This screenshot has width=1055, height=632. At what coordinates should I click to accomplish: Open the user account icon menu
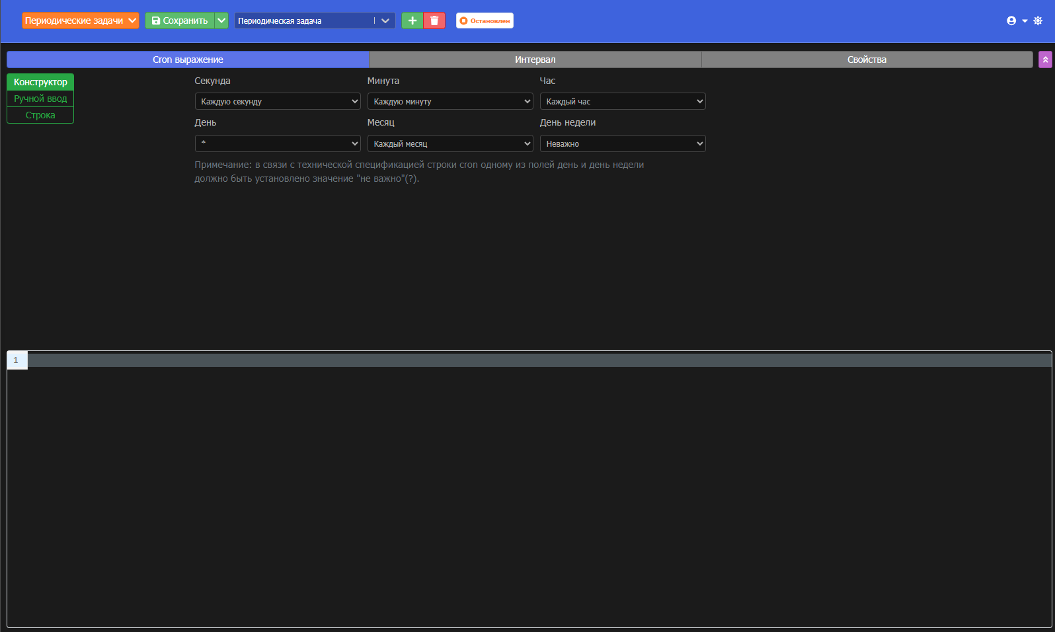1015,20
